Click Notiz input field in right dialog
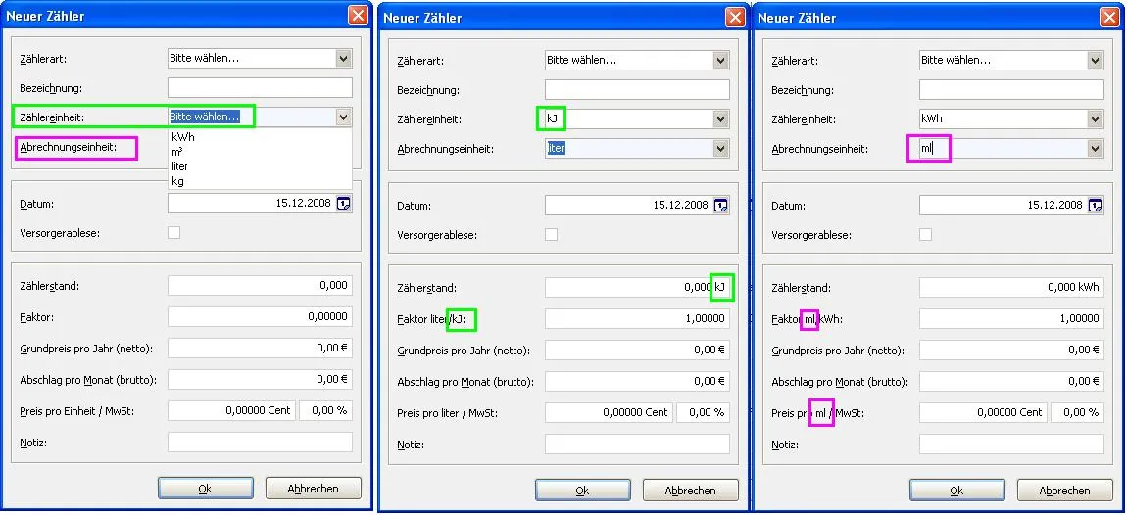 pyautogui.click(x=1010, y=445)
